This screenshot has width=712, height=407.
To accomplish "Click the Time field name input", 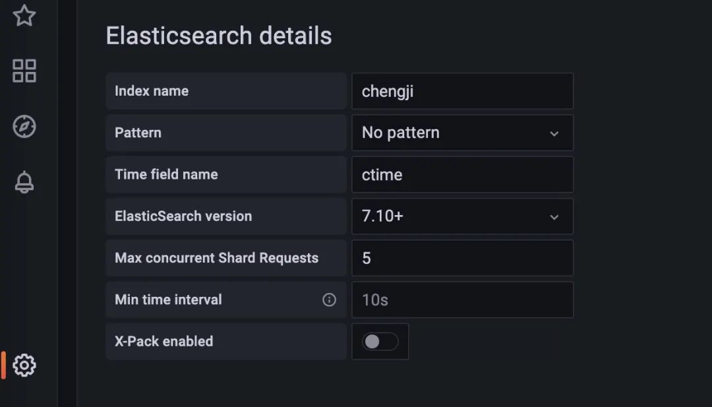I will (462, 174).
